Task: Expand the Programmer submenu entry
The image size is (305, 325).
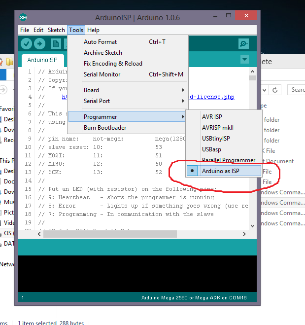Action: (127, 117)
